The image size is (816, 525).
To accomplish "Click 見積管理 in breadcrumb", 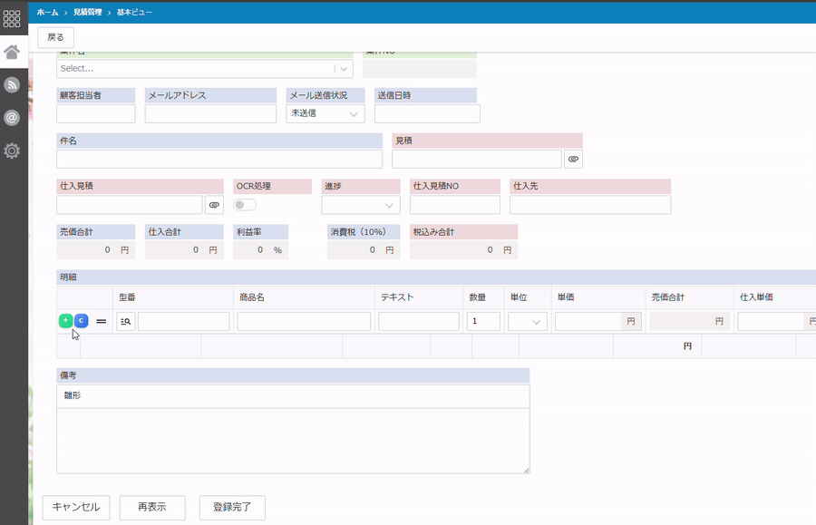I will pyautogui.click(x=87, y=12).
